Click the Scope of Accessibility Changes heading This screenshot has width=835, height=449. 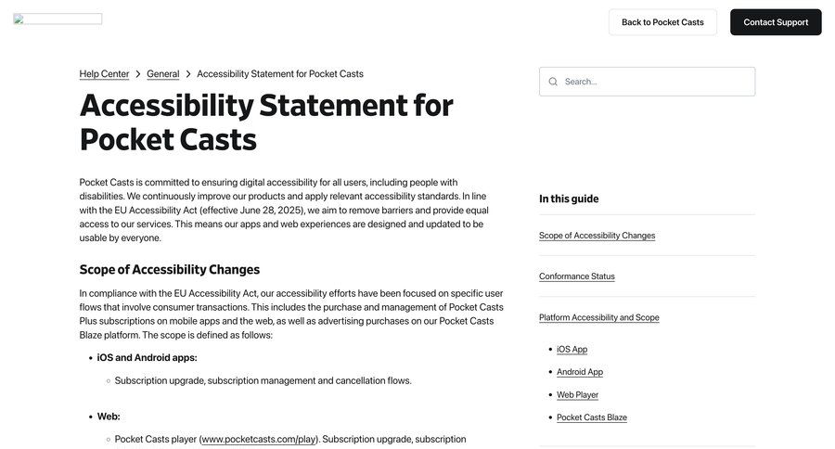[x=170, y=270]
